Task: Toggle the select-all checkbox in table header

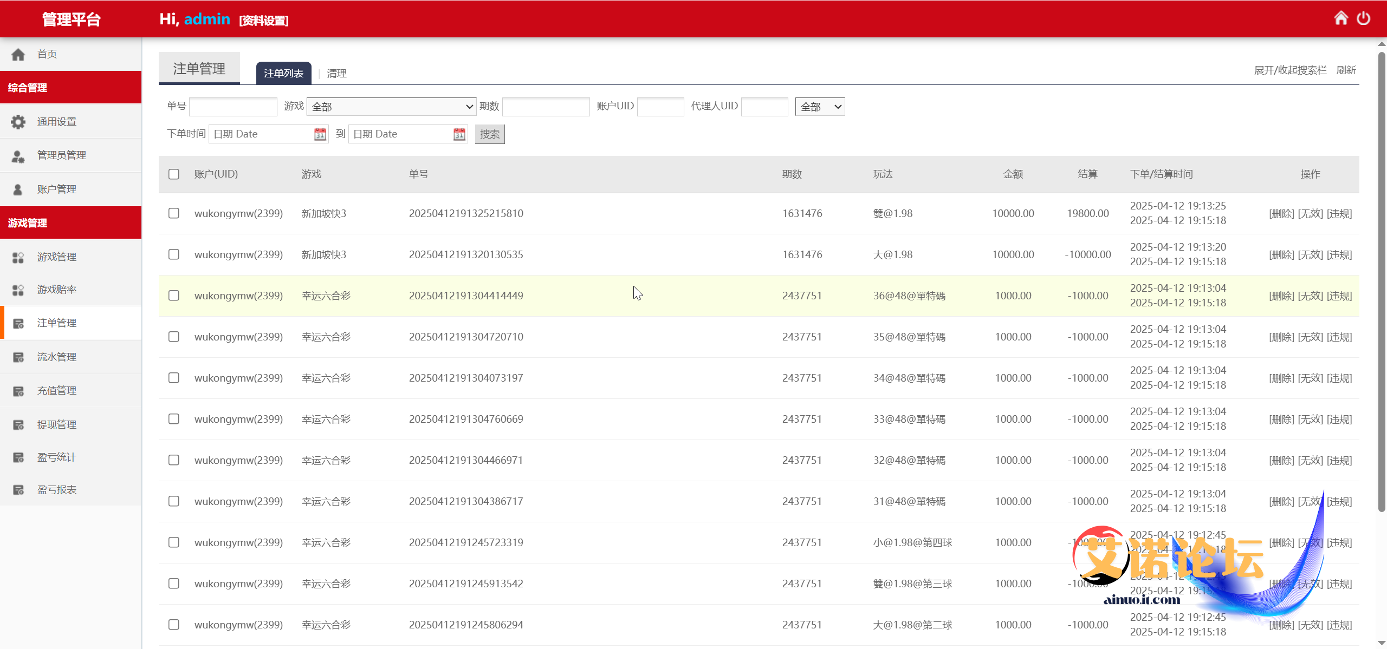Action: pos(174,174)
